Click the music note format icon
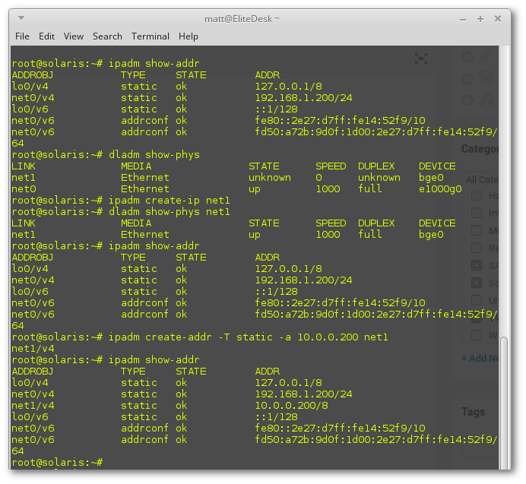 coord(487,100)
